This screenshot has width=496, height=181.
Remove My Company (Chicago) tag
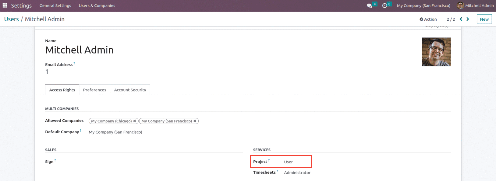pos(135,121)
